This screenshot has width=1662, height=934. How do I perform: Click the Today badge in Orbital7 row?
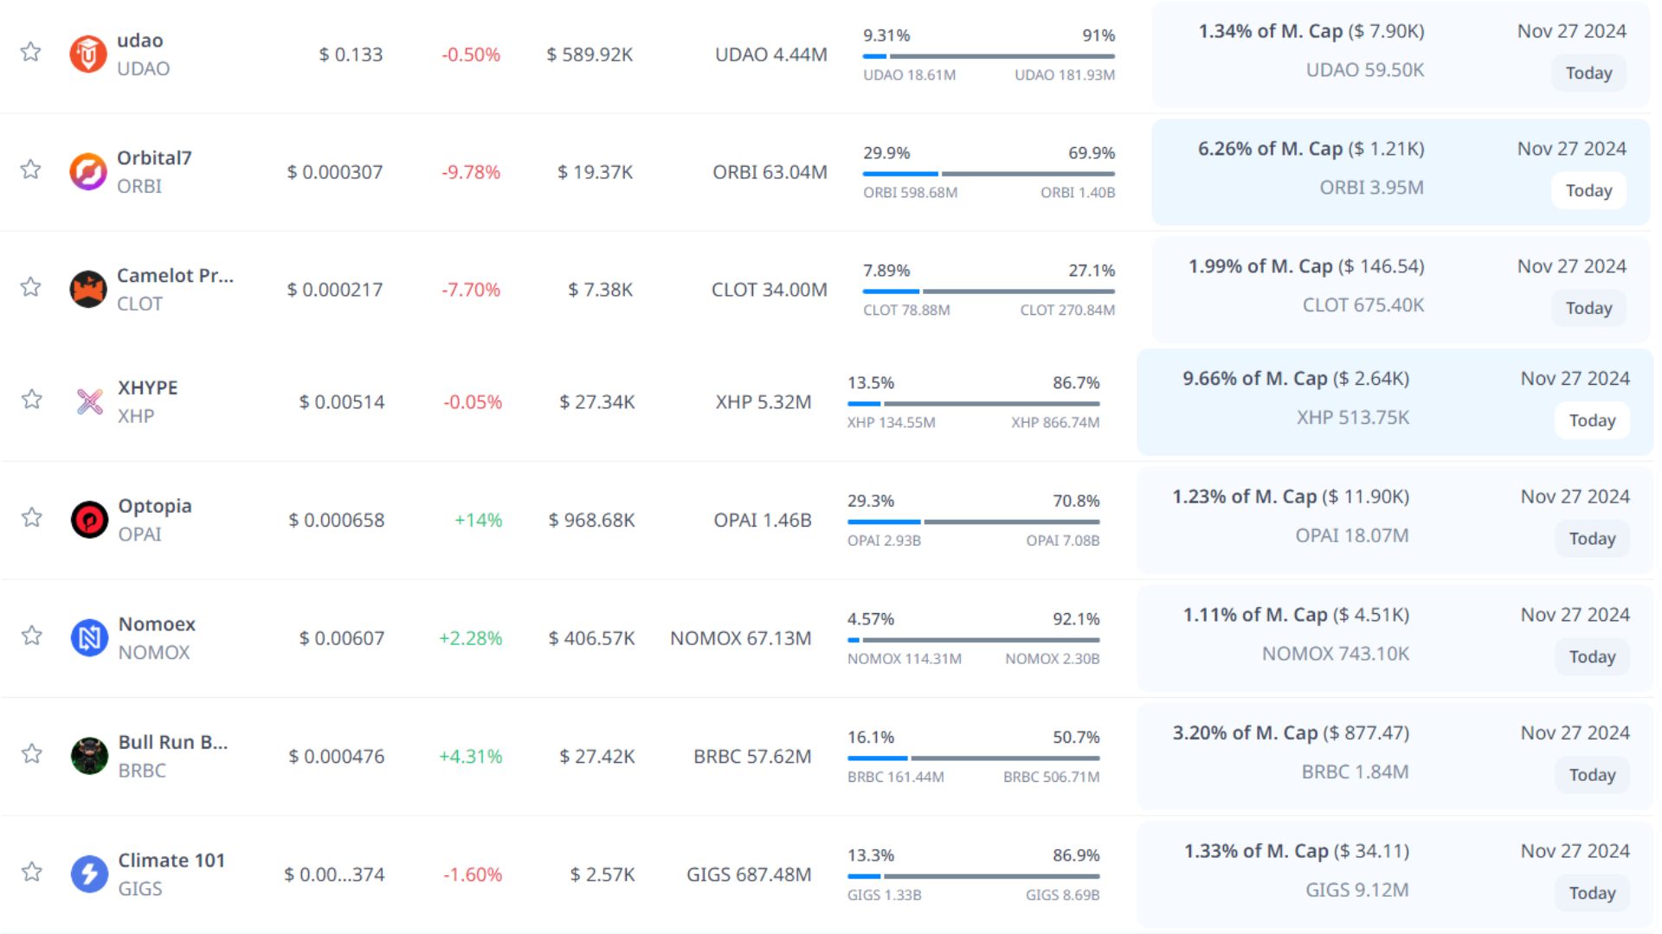click(x=1588, y=190)
